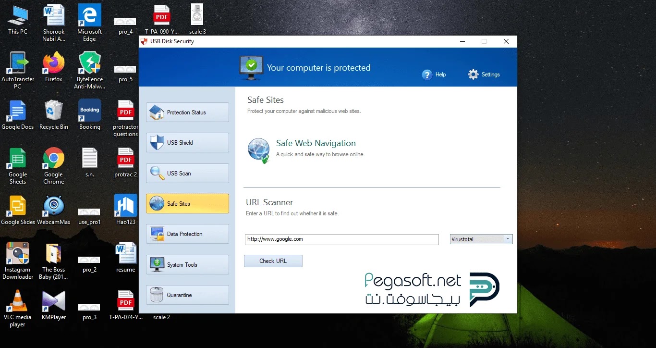
Task: Select the pro_5 desktop file
Action: 125,74
